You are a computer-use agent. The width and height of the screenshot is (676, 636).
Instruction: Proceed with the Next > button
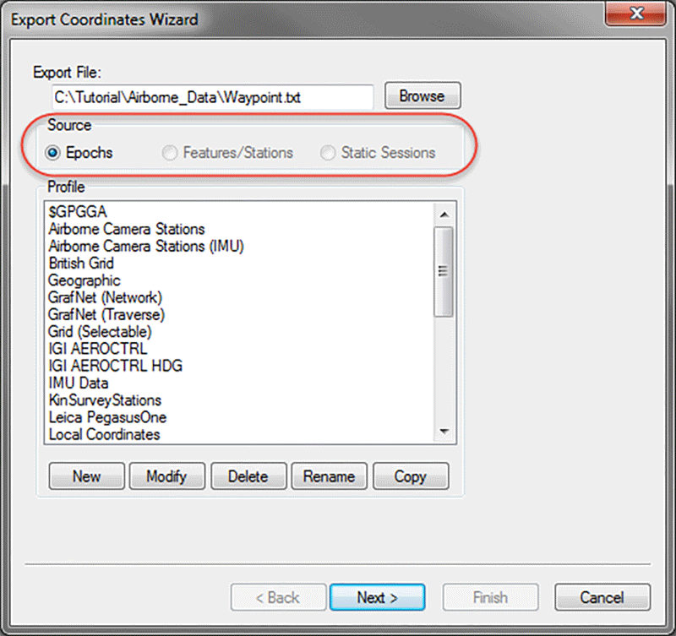click(x=377, y=597)
